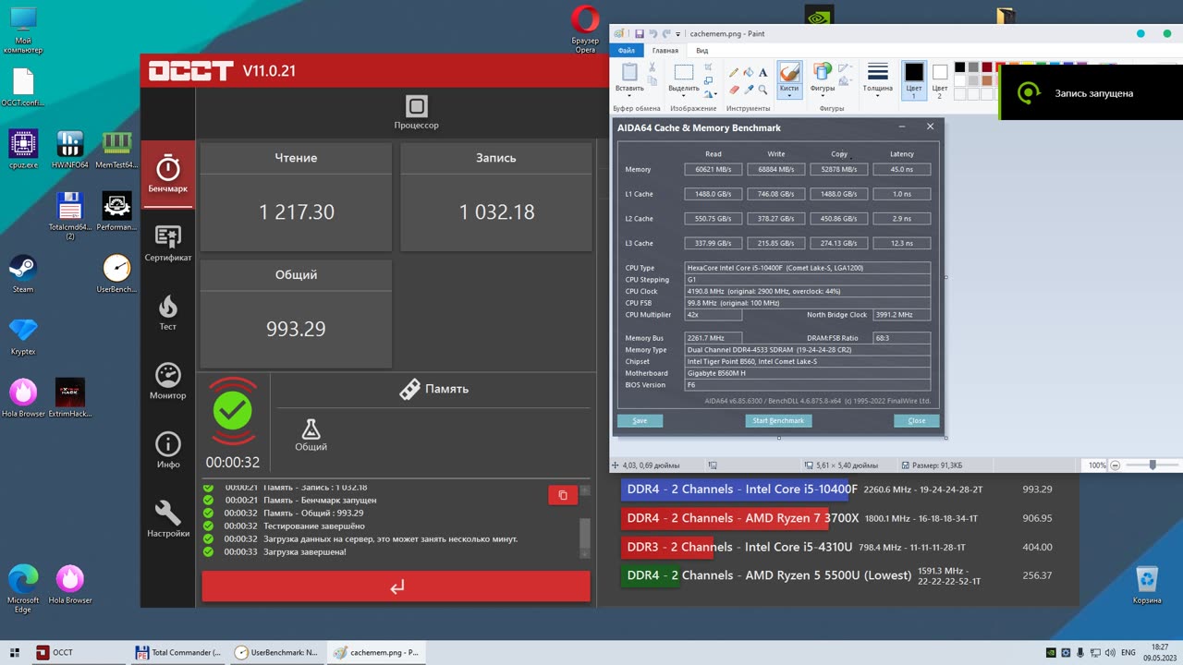1183x665 pixels.
Task: Switch to the Главная ribbon tab in Paint
Action: (665, 51)
